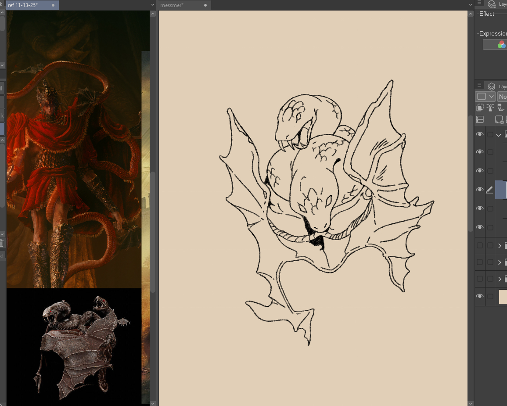
Task: Expand the first collapsed layer folder
Action: coord(500,245)
